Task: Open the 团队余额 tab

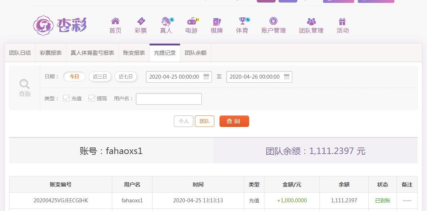Action: 196,53
